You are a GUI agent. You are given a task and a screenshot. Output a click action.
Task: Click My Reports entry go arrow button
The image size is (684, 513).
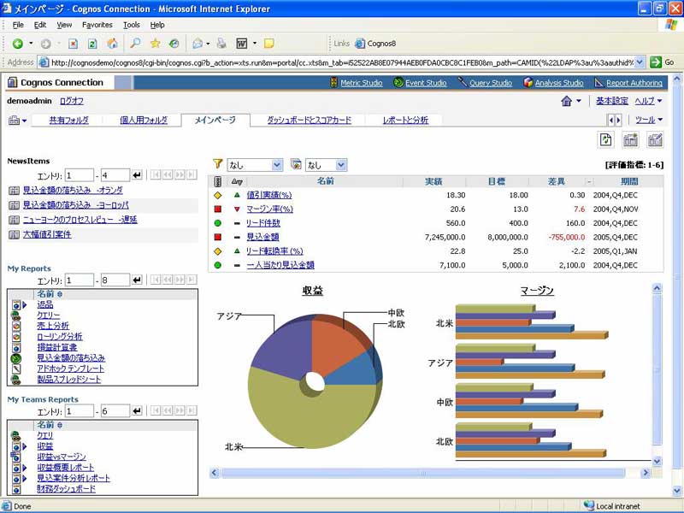(137, 280)
